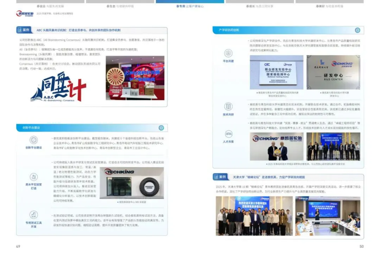Open the 天津大学 large group photo

[x=254, y=216]
